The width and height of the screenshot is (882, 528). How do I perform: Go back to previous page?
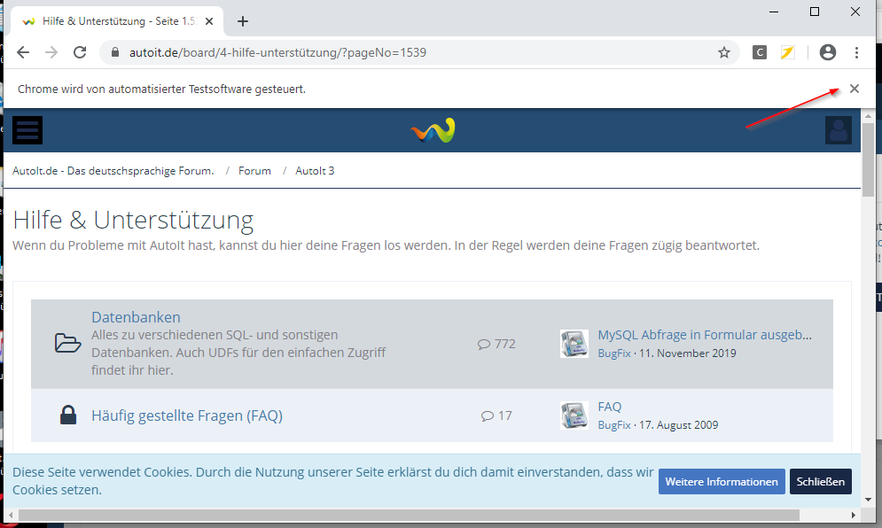pyautogui.click(x=23, y=53)
